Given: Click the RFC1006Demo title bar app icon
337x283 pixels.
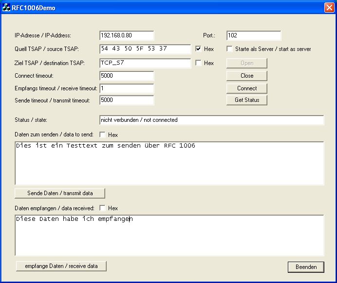Looking at the screenshot, I should pyautogui.click(x=7, y=8).
